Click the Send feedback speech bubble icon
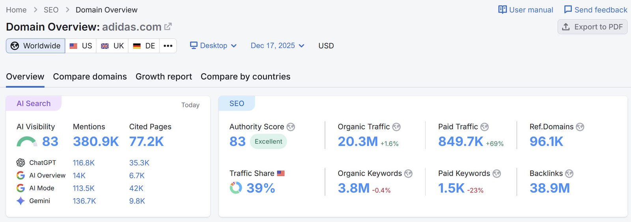 568,9
